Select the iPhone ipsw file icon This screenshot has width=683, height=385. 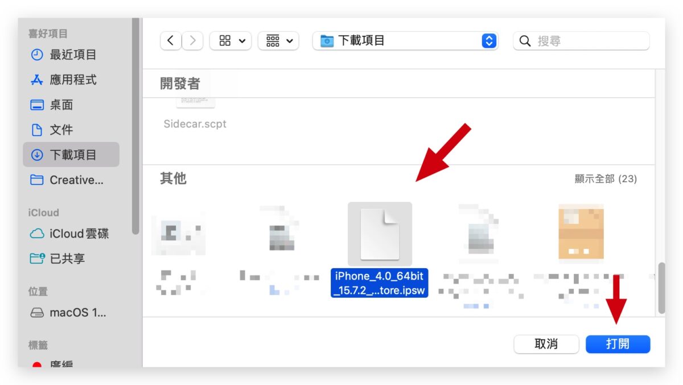(380, 234)
